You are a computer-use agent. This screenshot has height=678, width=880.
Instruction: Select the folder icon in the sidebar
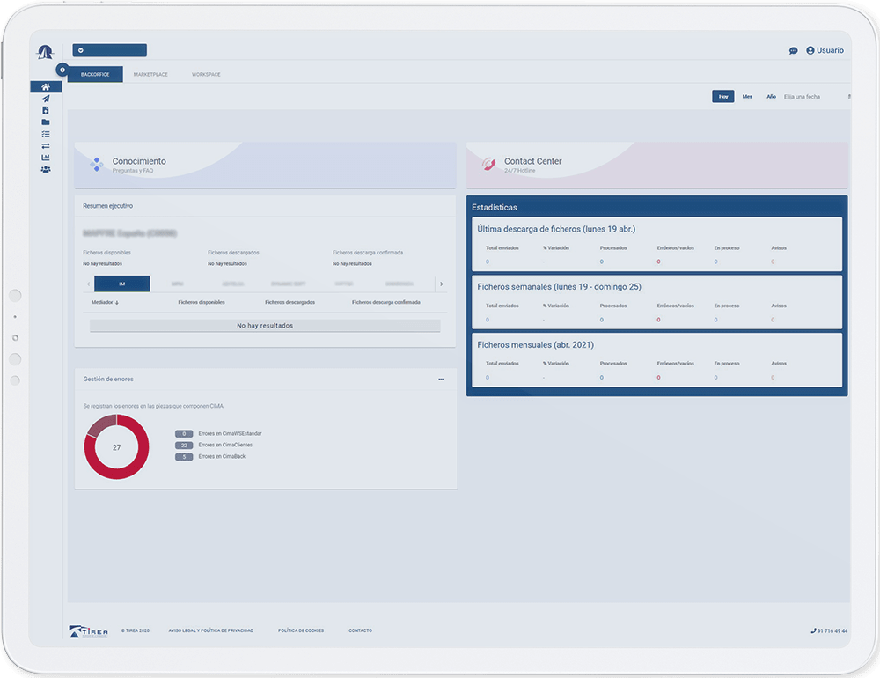point(46,122)
